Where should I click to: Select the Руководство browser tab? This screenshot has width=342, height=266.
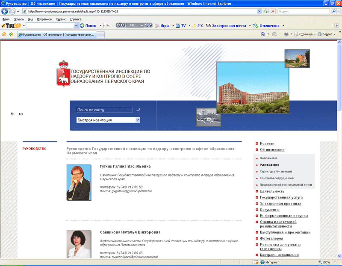pos(56,35)
